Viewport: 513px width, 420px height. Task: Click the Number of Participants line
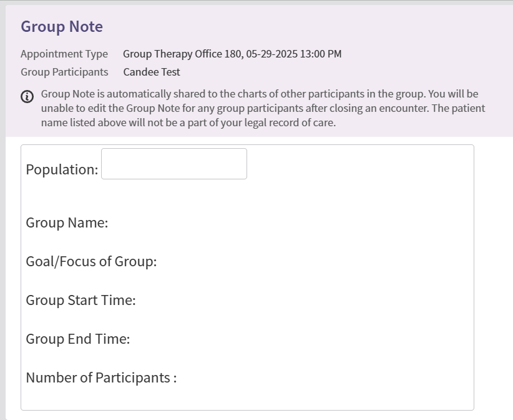pyautogui.click(x=101, y=377)
